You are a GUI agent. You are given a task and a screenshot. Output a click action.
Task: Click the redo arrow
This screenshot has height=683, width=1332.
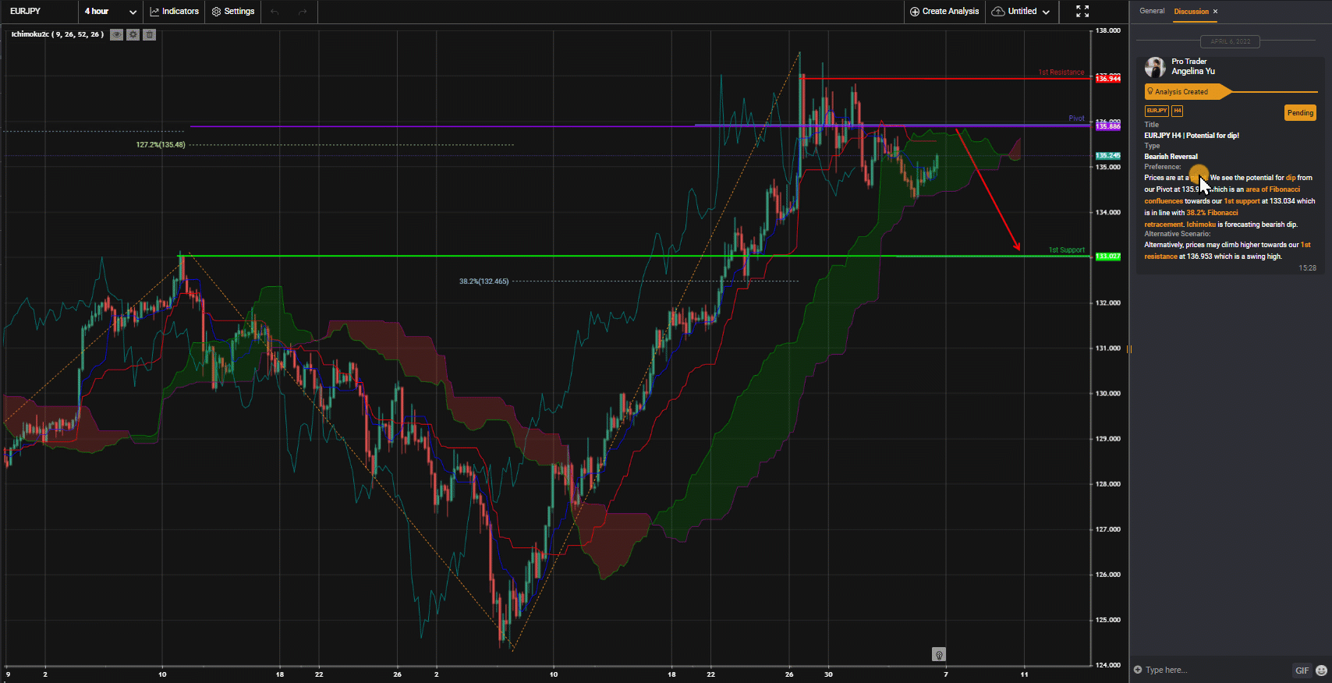tap(303, 12)
